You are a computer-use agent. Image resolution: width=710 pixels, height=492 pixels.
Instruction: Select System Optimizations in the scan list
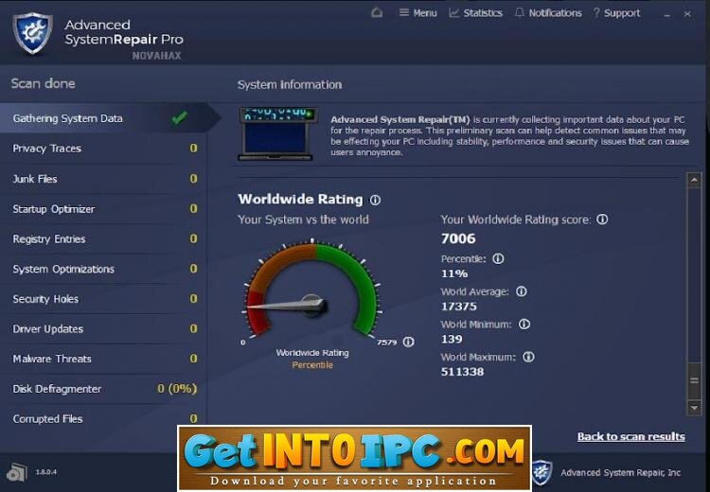(x=103, y=269)
